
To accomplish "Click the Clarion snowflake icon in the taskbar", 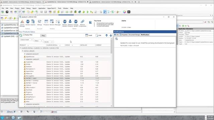I will (13, 118).
